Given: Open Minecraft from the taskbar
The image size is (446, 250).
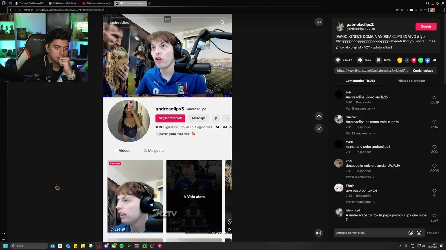Looking at the screenshot, I should coord(144,246).
